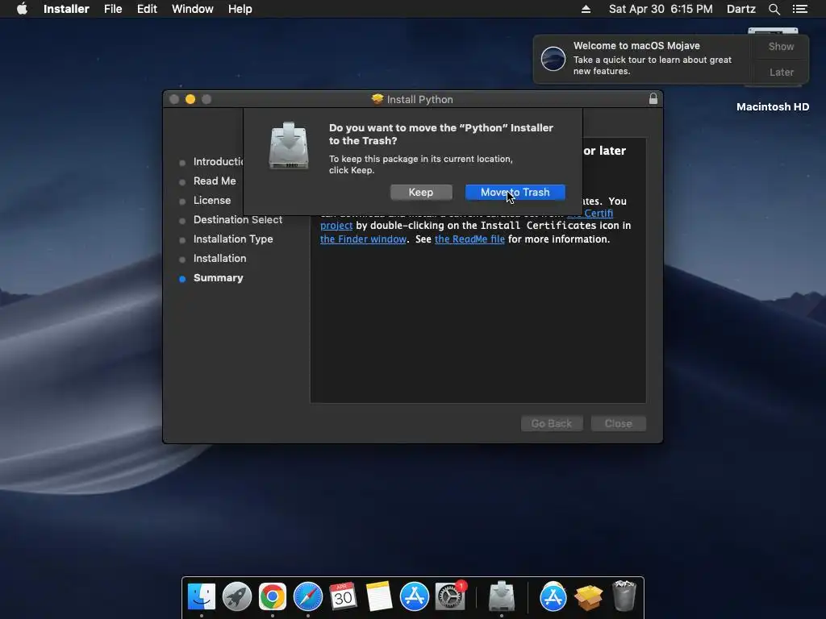Open Safari from the Dock
This screenshot has height=619, width=826.
point(307,597)
